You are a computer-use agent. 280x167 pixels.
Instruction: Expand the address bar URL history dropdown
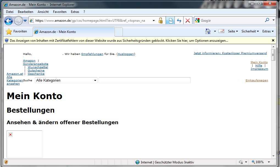coord(154,21)
